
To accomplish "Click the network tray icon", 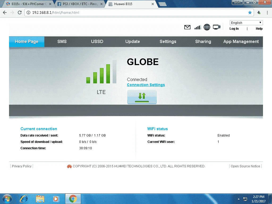I will [245, 199].
